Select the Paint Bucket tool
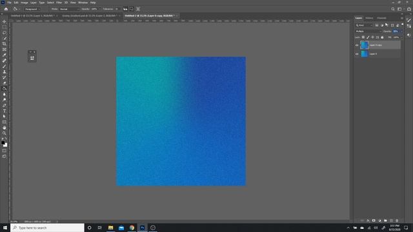This screenshot has width=413, height=232. pos(5,89)
